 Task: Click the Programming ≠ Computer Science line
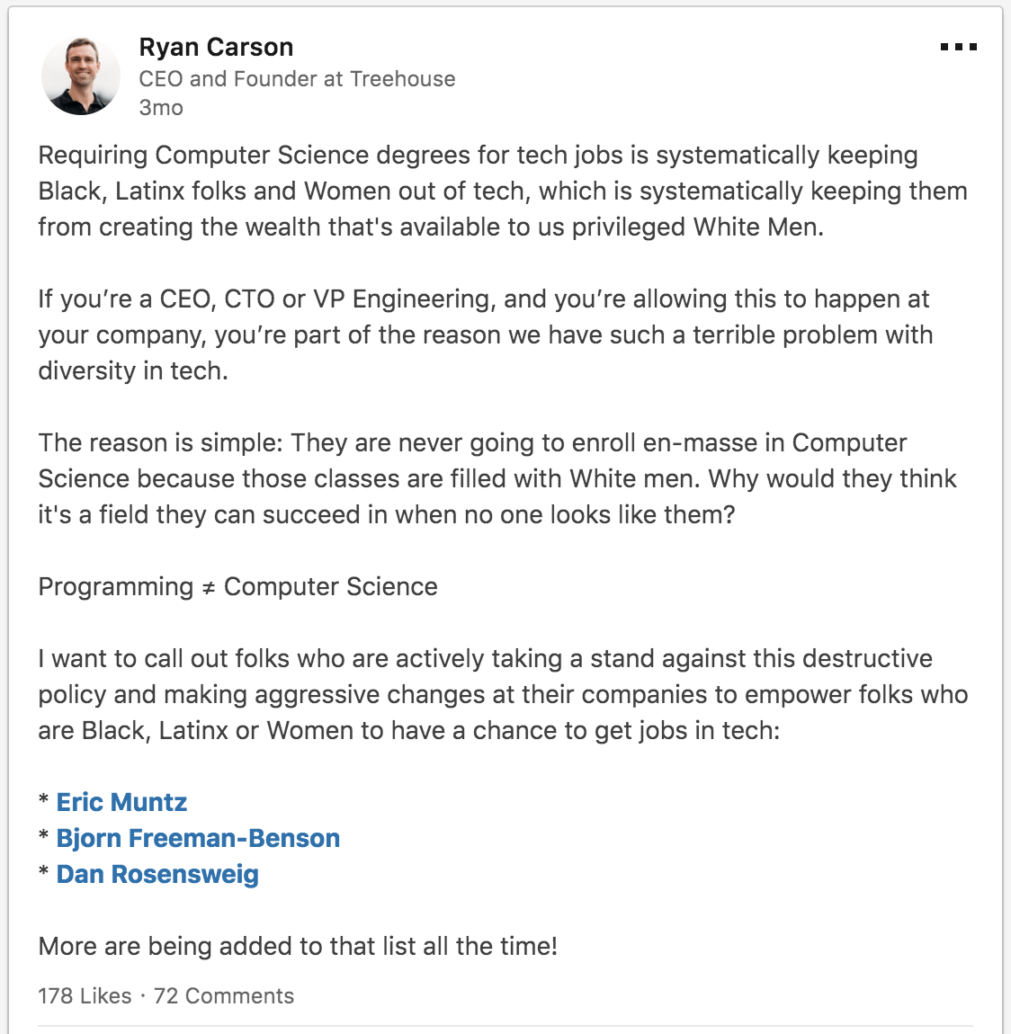(x=237, y=587)
